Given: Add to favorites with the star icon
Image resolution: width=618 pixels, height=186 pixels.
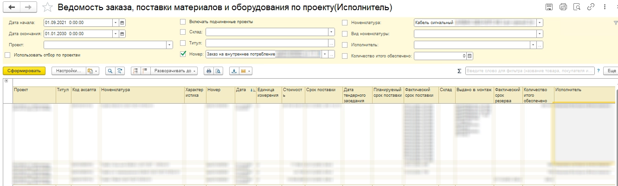Looking at the screenshot, I should [47, 7].
